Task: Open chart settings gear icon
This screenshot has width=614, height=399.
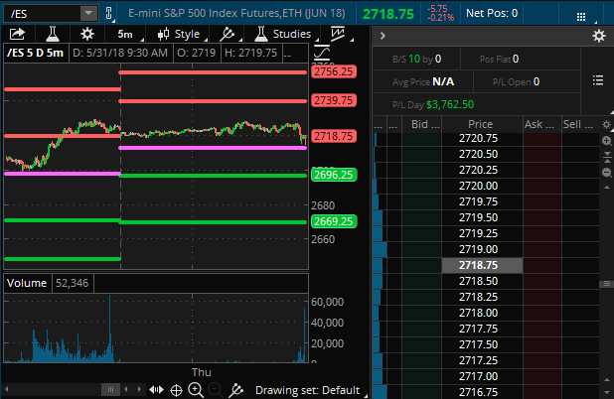Action: [87, 34]
